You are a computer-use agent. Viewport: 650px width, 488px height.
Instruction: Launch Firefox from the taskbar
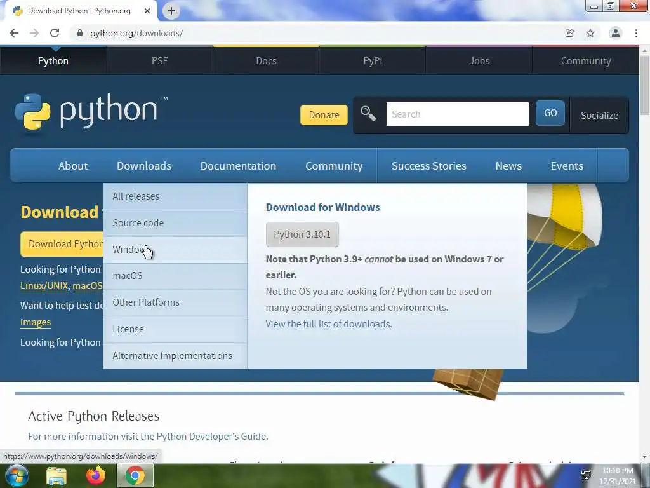(96, 475)
